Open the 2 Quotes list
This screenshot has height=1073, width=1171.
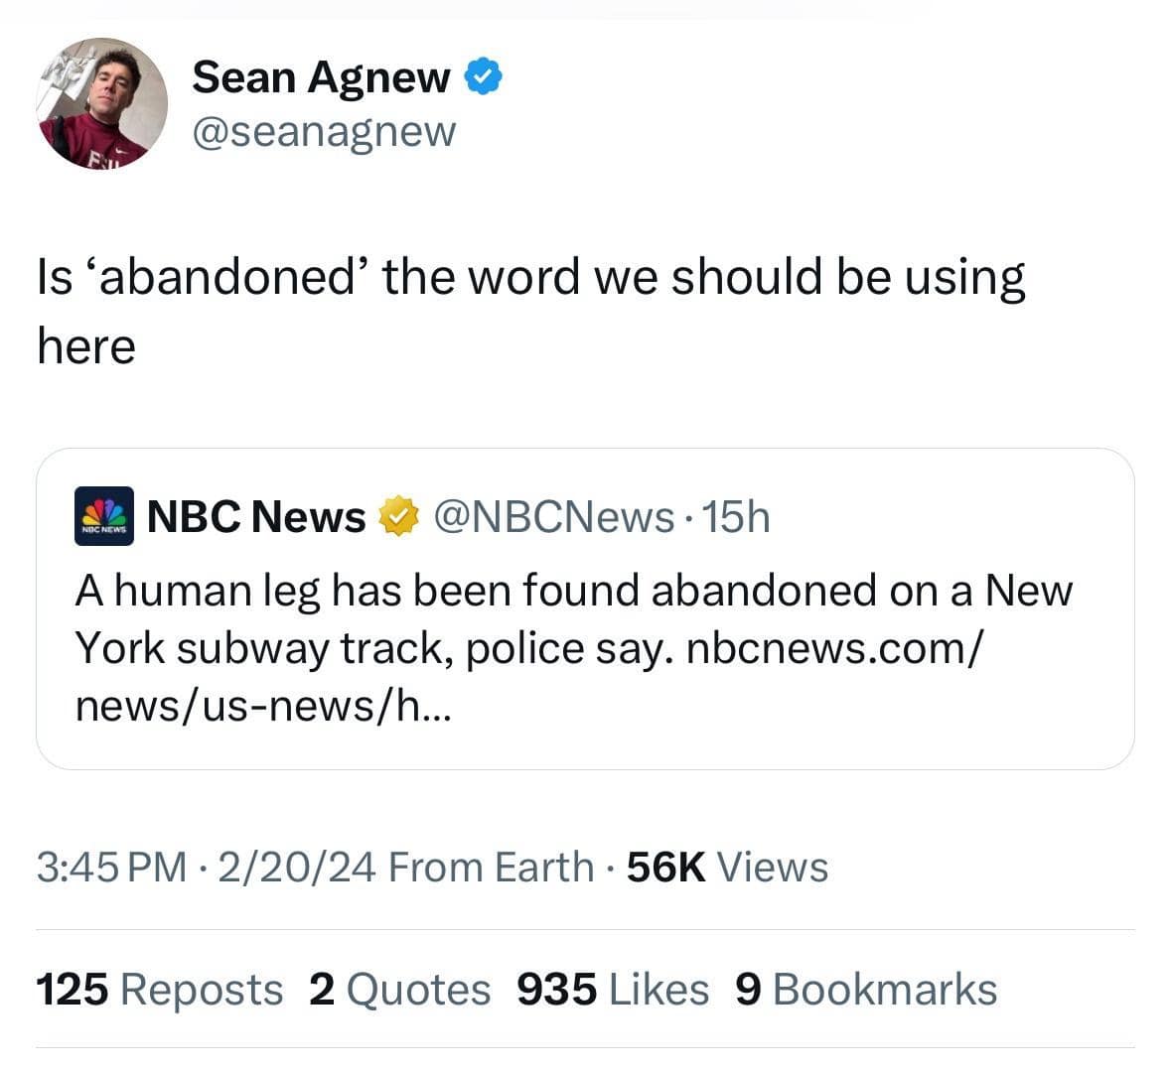(x=399, y=990)
